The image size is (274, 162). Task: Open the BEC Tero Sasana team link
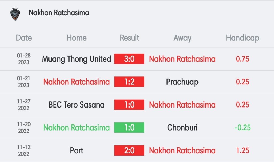77,105
